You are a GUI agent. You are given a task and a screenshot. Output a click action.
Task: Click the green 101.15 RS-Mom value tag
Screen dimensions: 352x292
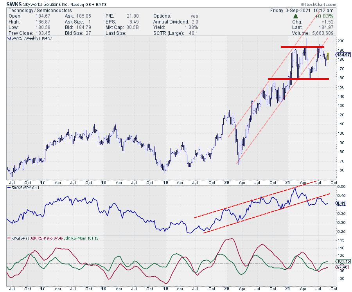(342, 261)
